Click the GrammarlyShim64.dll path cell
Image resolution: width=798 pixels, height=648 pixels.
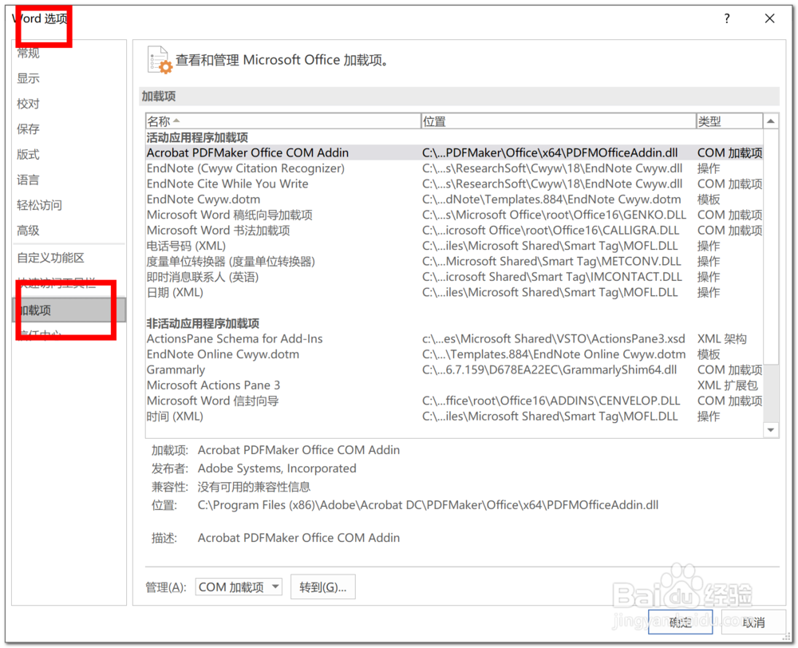pyautogui.click(x=549, y=370)
